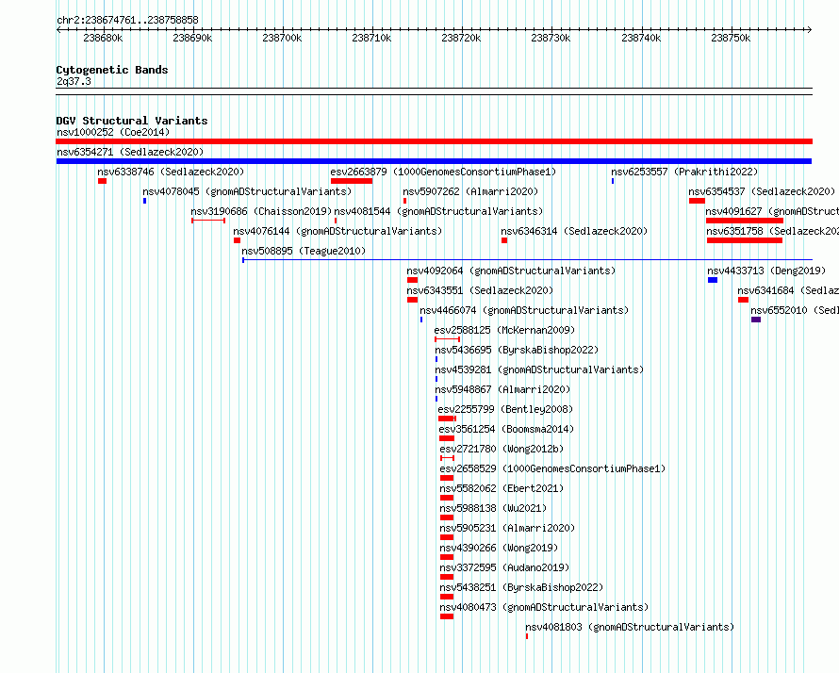
Task: Click the red bar under esv2663879
Action: point(352,181)
